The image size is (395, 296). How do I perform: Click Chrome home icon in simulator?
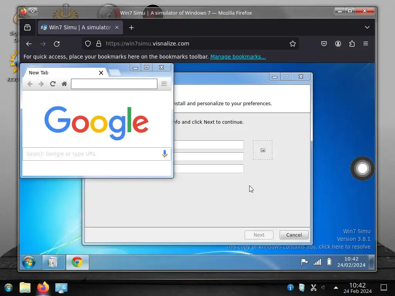click(x=64, y=84)
